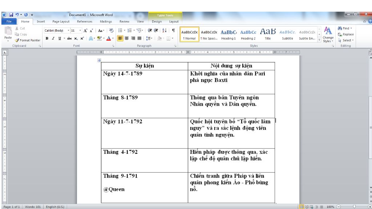Click the Line Spacing icon

tap(148, 38)
